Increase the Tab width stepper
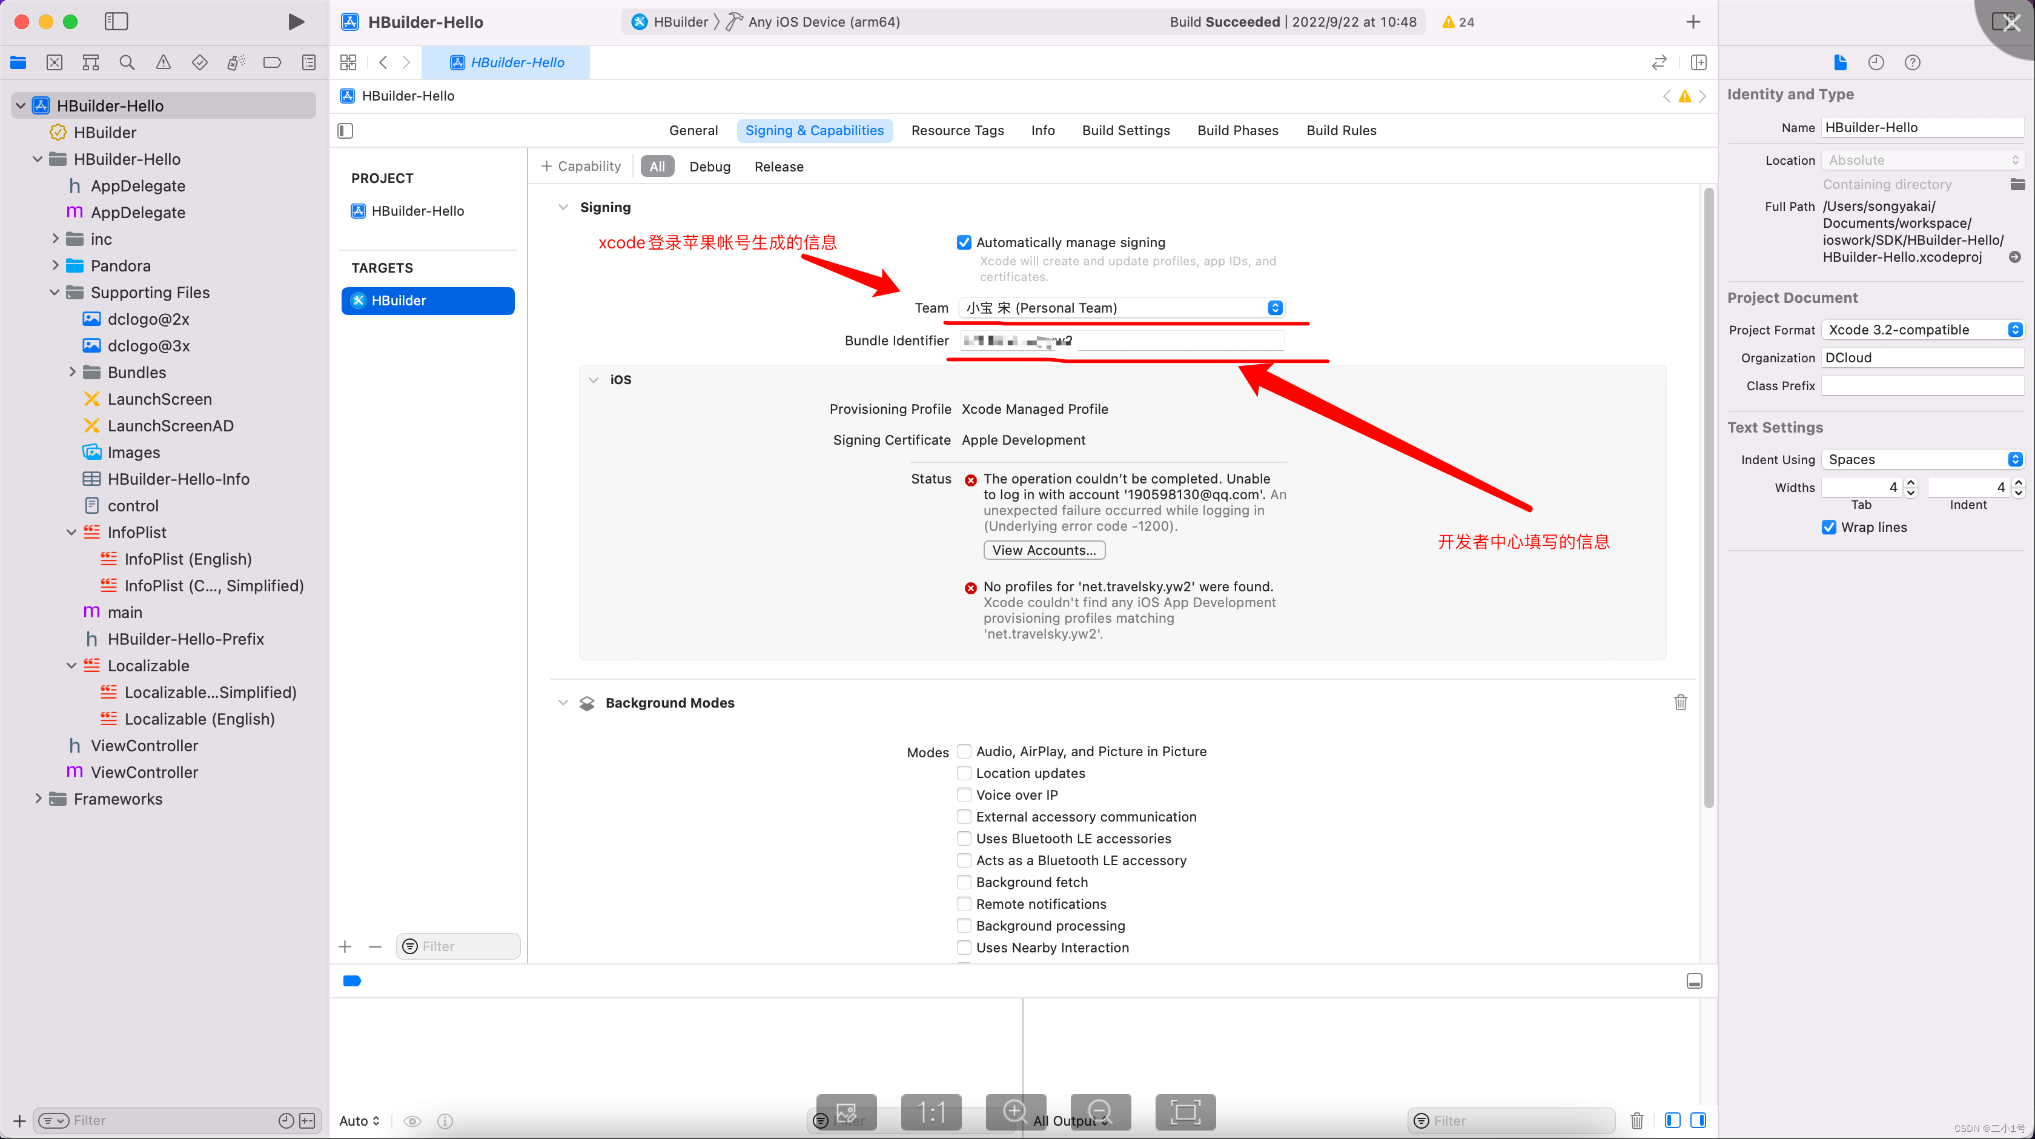Screen dimensions: 2035x1139 pos(1910,482)
